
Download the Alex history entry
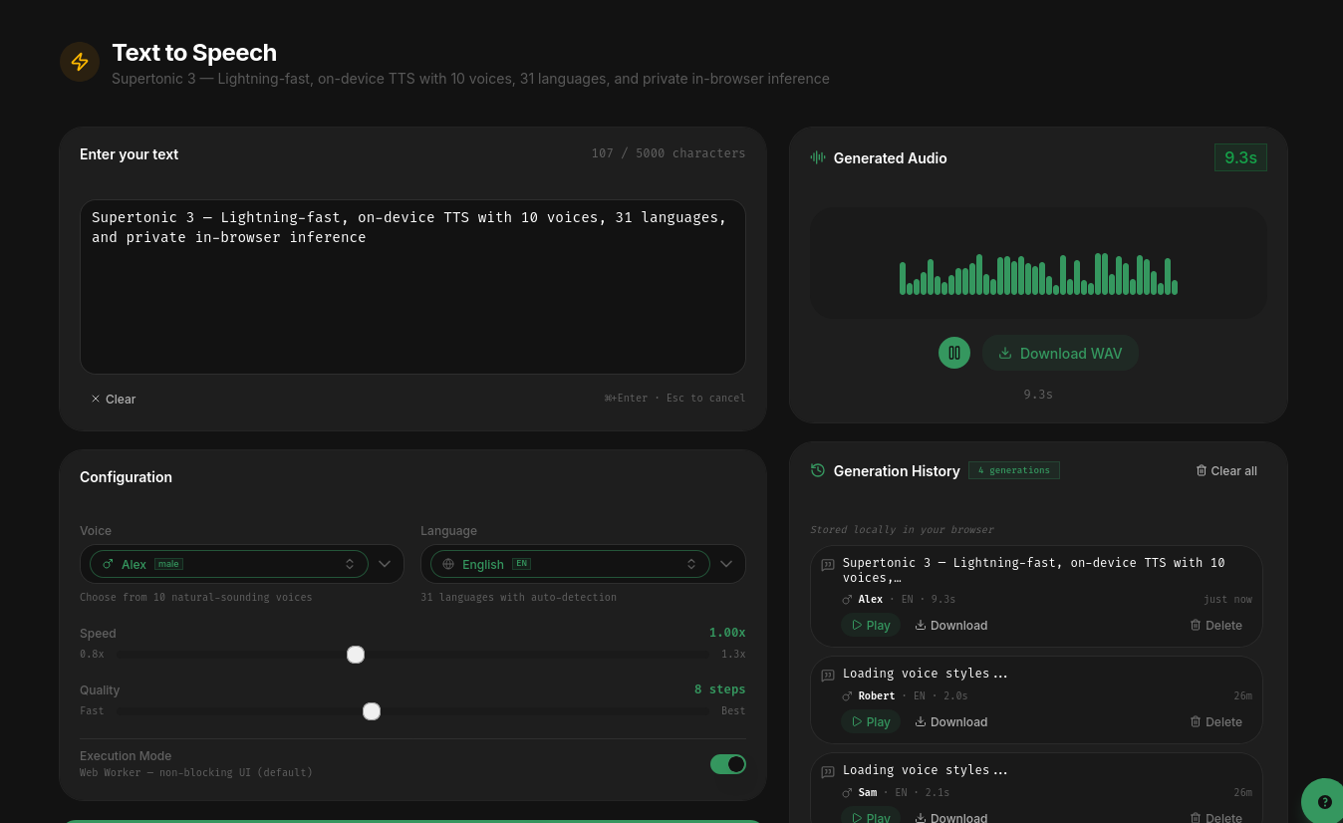(951, 626)
